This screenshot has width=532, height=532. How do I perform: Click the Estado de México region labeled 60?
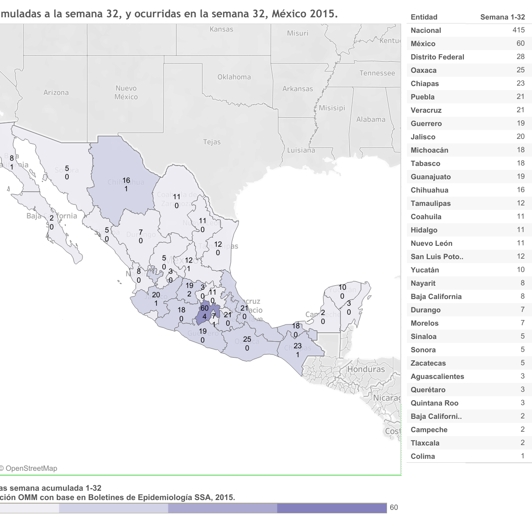[x=203, y=312]
